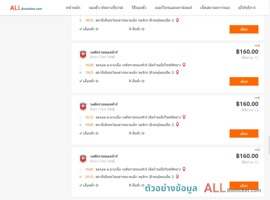Click คืนตั๋ว info icon in 16:15 trip card
The height and width of the screenshot is (200, 270).
(143, 133)
